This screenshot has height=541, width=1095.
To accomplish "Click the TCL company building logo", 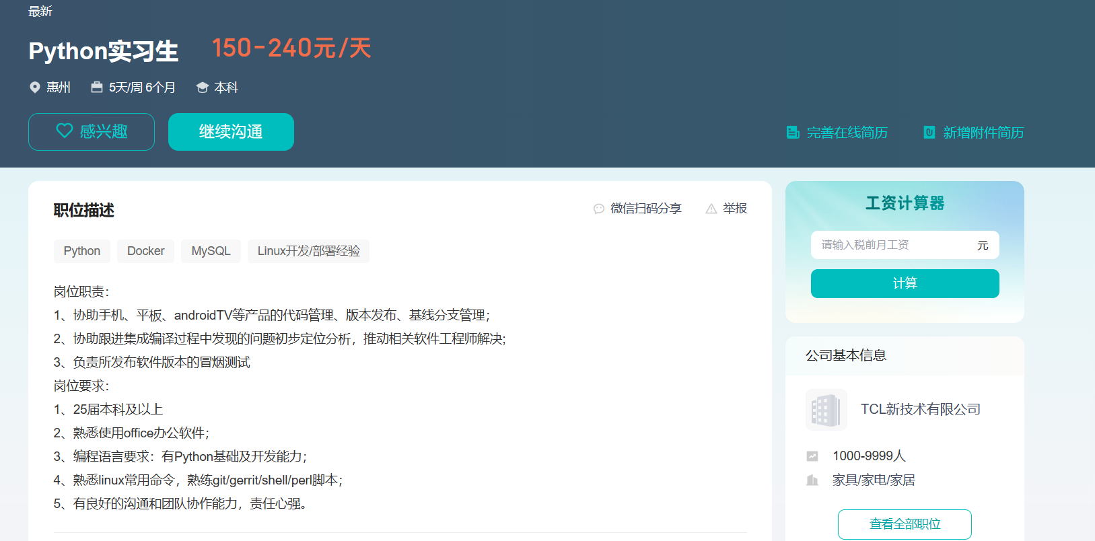I will click(826, 410).
